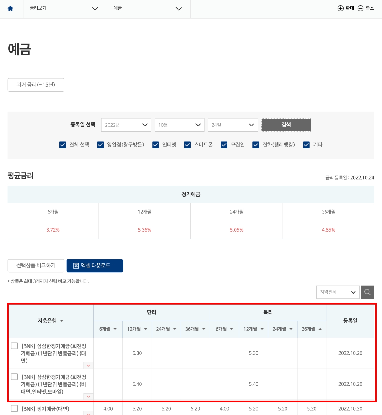
Task: Open the 2022년 year dropdown
Action: coord(126,125)
